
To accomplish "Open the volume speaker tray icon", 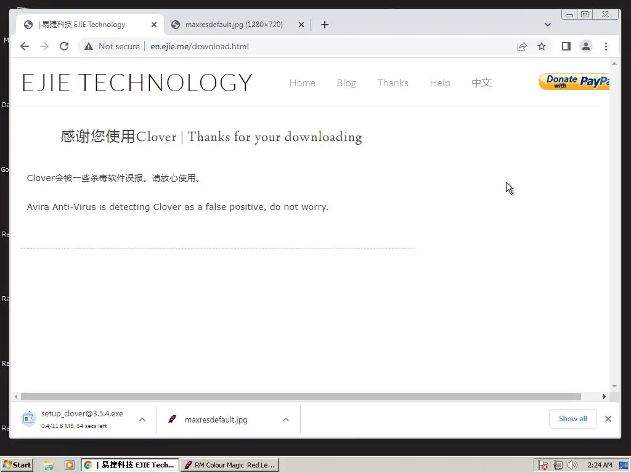I will click(x=572, y=466).
